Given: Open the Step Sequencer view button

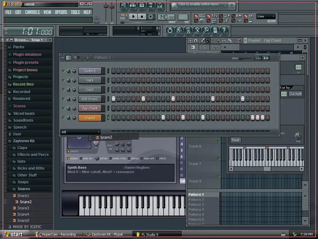Looking at the screenshot, I should [x=133, y=6].
